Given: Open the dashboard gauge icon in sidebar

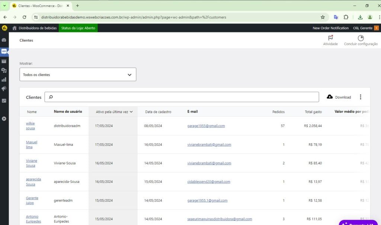Looking at the screenshot, I should click(4, 40).
